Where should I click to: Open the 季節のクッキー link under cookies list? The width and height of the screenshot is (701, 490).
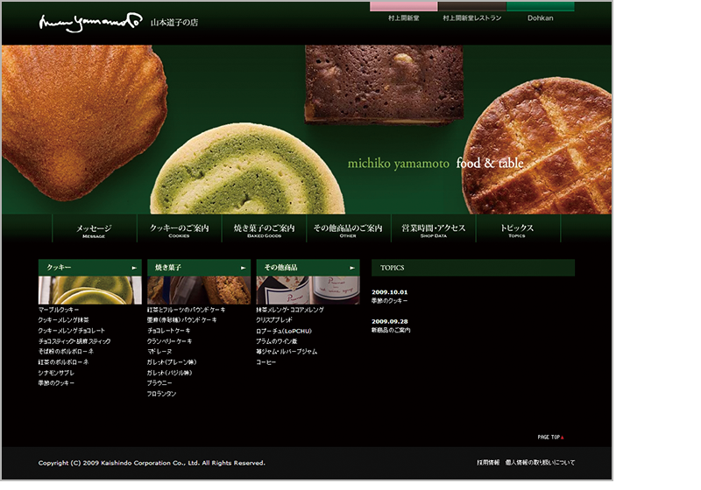tap(56, 383)
